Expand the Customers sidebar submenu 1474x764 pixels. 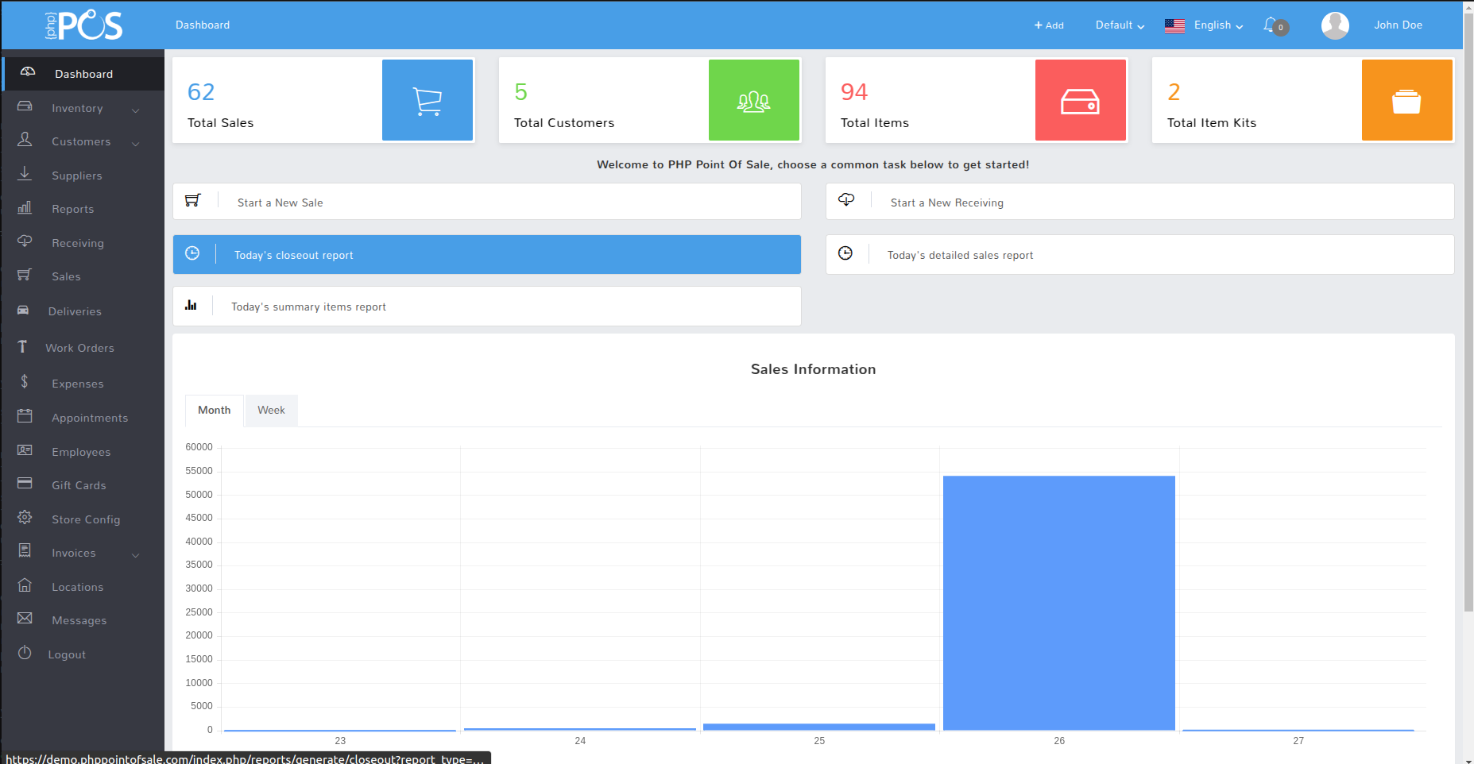tap(135, 143)
